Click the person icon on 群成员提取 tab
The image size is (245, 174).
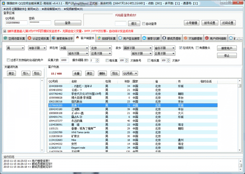click(x=164, y=38)
